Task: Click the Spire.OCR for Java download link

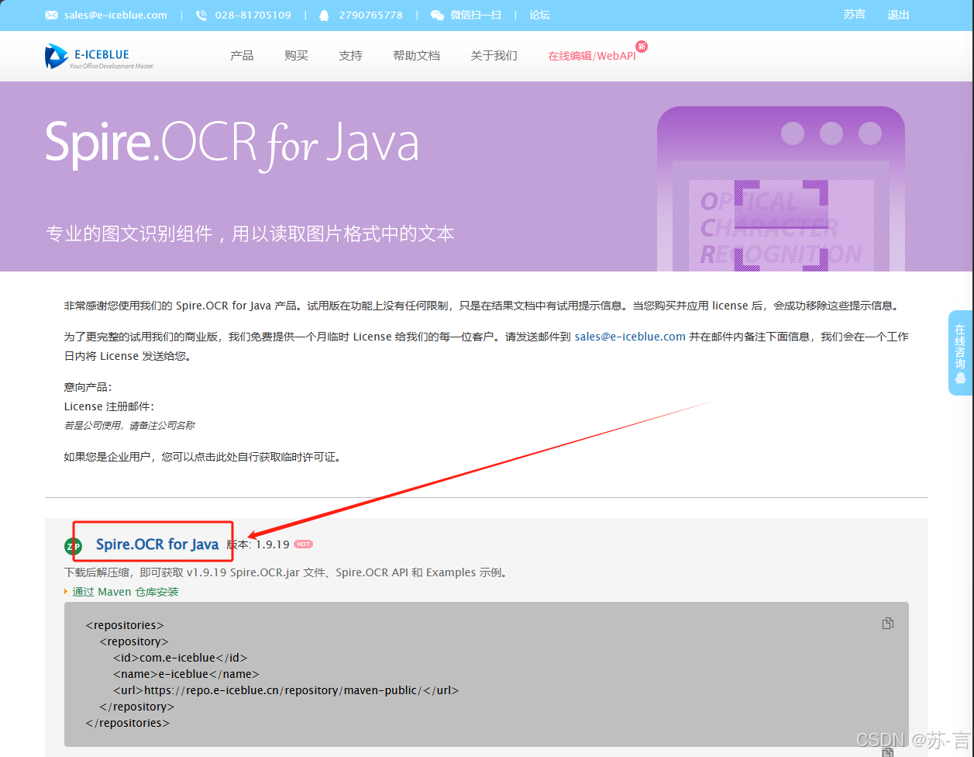Action: (x=157, y=544)
